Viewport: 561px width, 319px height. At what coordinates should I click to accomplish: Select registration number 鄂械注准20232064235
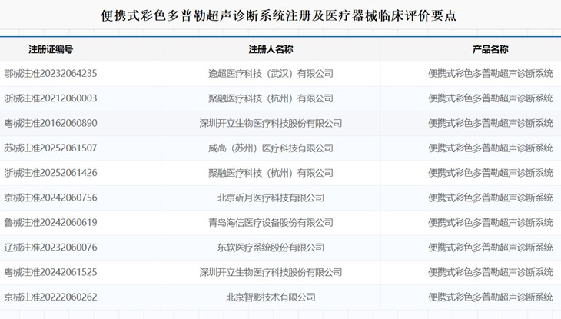51,73
